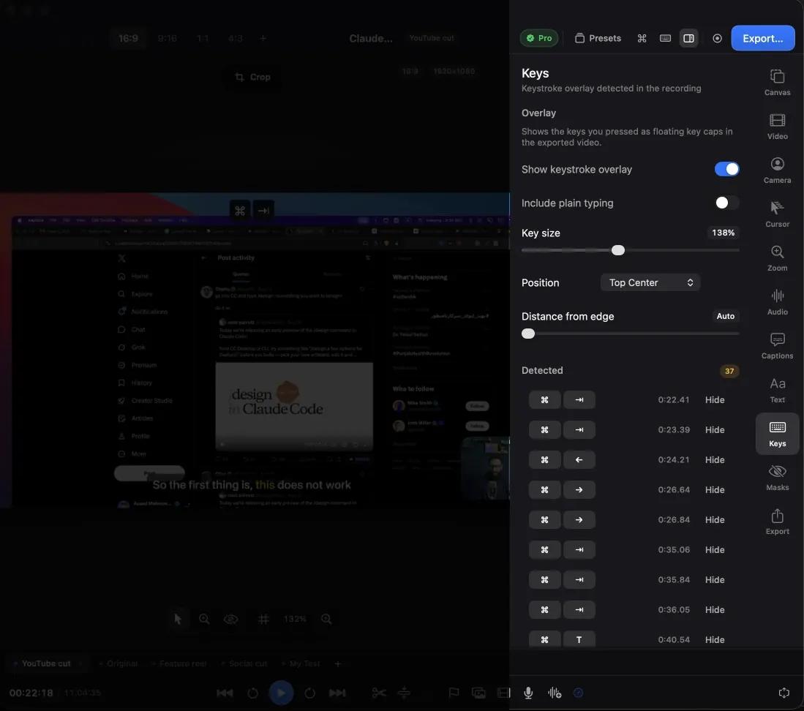Screen dimensions: 804x711
Task: Click the magnifier right of the 132% value
Action: click(x=326, y=619)
